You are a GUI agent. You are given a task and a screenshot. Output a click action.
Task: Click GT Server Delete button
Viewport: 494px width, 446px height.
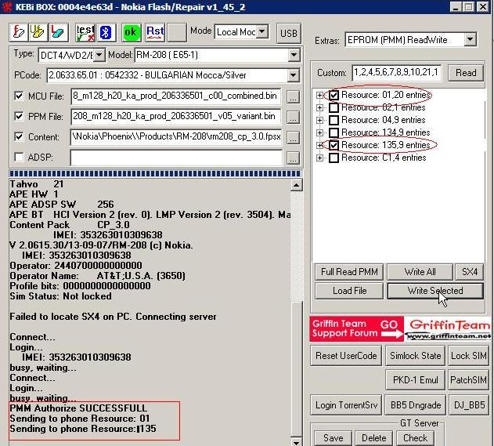373,438
